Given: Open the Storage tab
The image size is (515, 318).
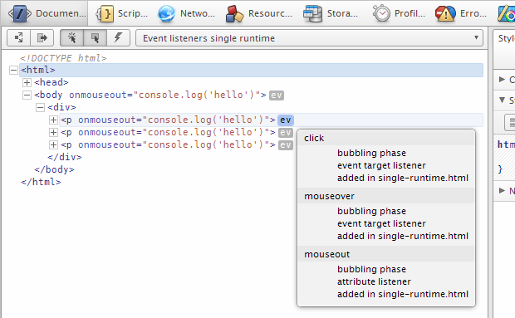Looking at the screenshot, I should 331,13.
